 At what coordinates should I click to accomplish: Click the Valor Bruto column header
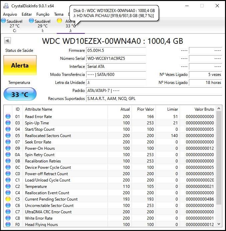coord(198,109)
